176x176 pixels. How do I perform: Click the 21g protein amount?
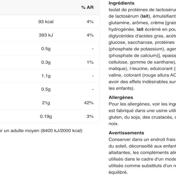tap(46, 103)
